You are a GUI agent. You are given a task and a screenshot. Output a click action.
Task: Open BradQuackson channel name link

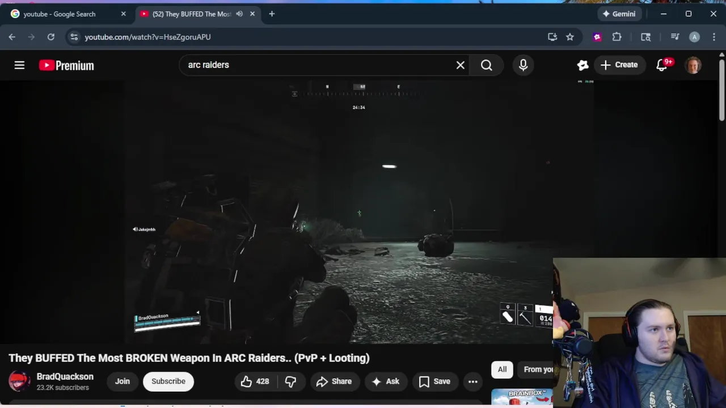click(x=65, y=376)
